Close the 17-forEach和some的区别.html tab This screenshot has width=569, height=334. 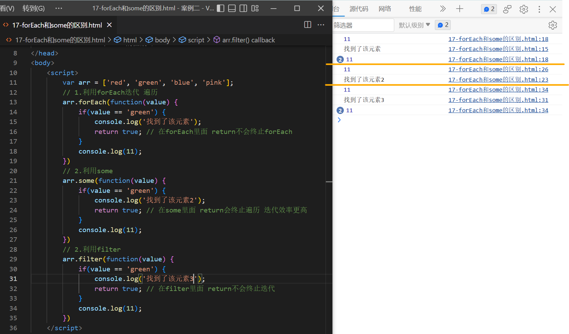point(109,25)
